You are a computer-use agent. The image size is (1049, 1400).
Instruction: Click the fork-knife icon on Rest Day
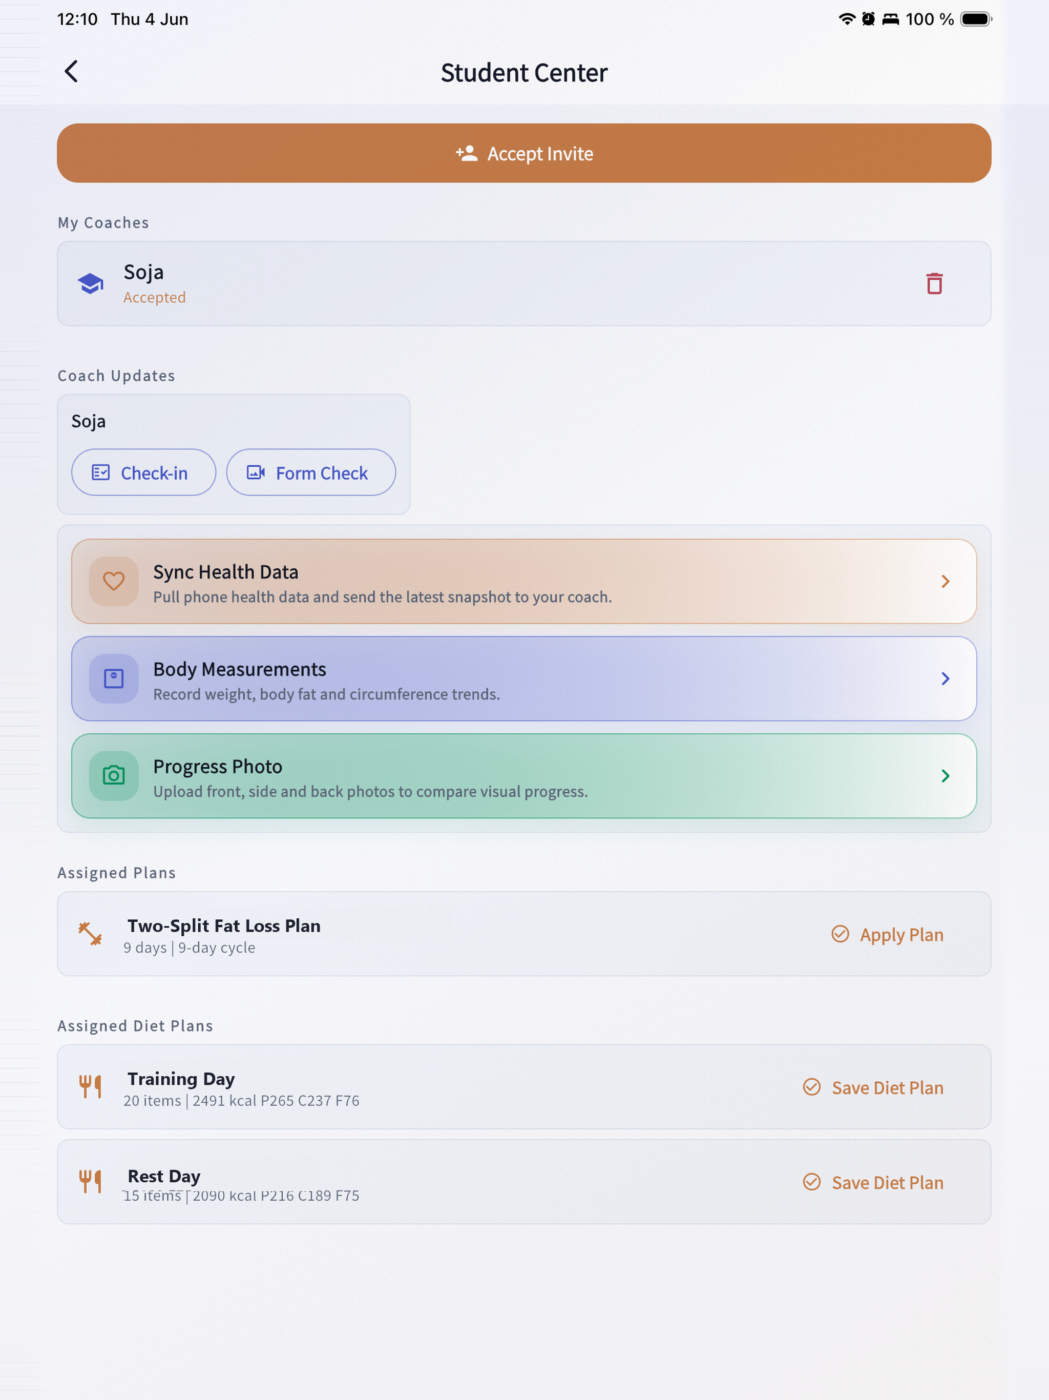click(x=91, y=1182)
